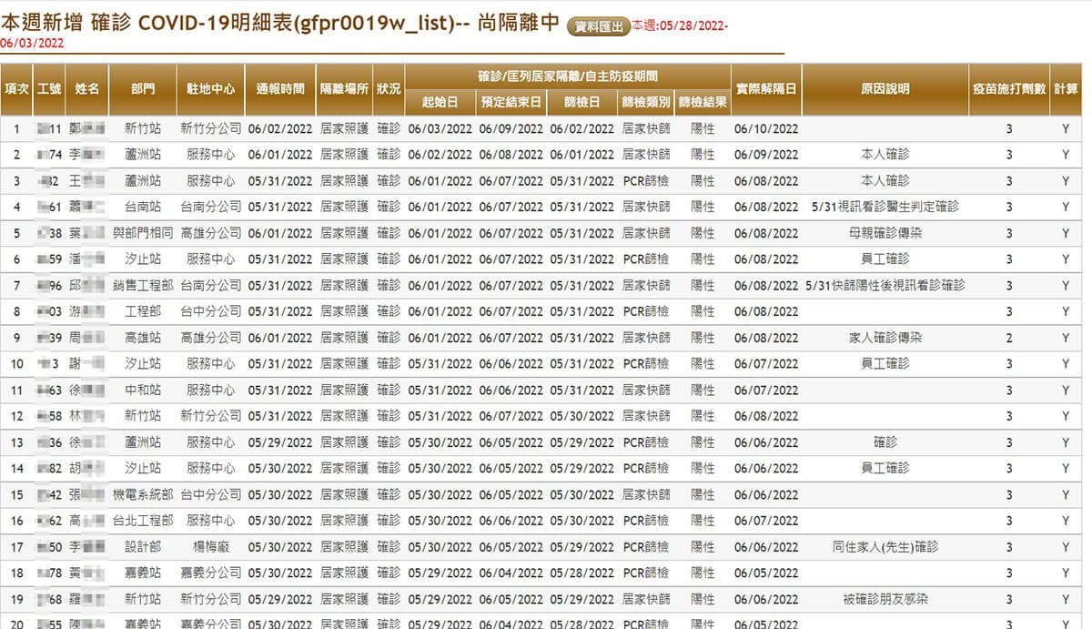The image size is (1092, 629).
Task: Select the 原因說明 column header
Action: coord(885,89)
